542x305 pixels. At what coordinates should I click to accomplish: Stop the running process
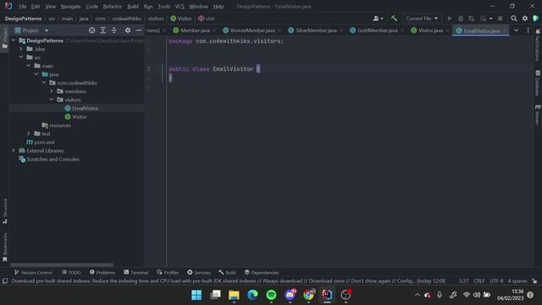pos(501,19)
